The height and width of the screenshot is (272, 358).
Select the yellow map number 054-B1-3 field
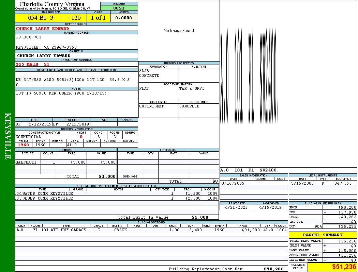pyautogui.click(x=51, y=18)
